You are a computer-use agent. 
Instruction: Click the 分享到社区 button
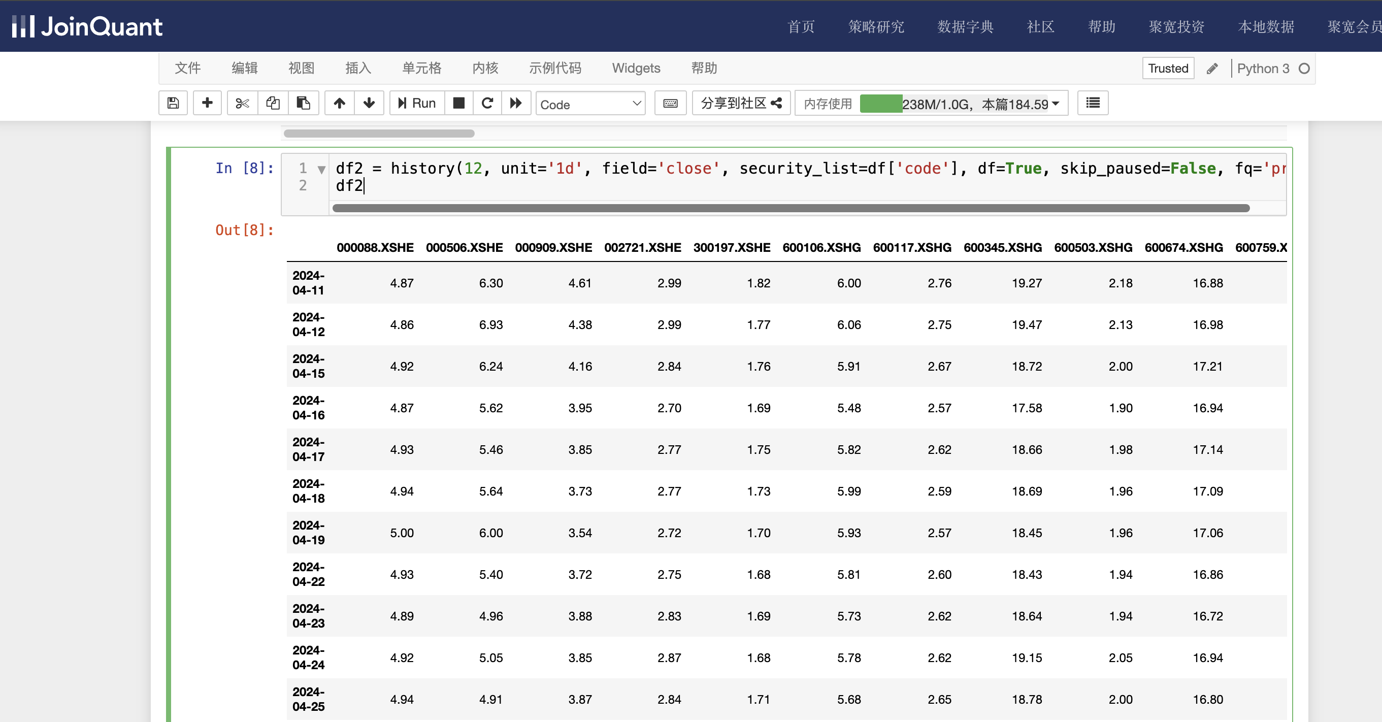(x=741, y=103)
